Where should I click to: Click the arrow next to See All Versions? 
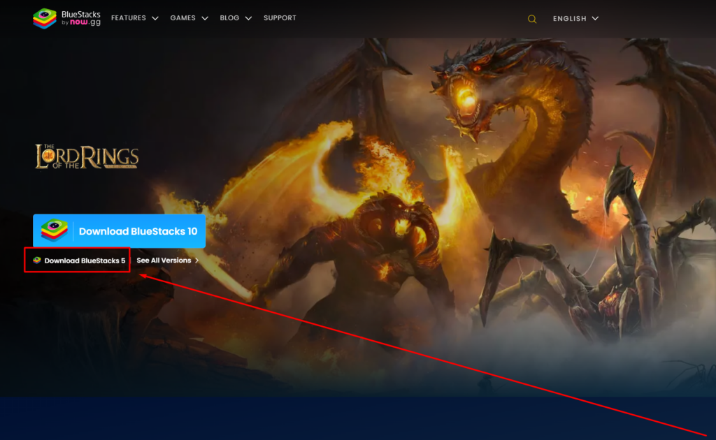pyautogui.click(x=197, y=261)
